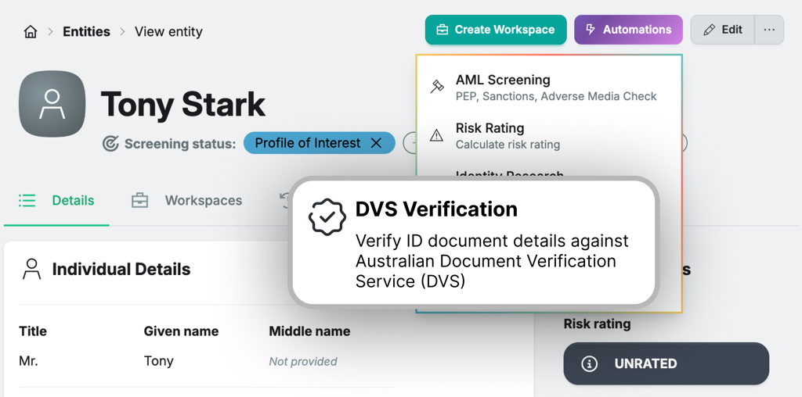The height and width of the screenshot is (397, 802).
Task: Click the DVS Verification badge check icon
Action: pos(327,217)
